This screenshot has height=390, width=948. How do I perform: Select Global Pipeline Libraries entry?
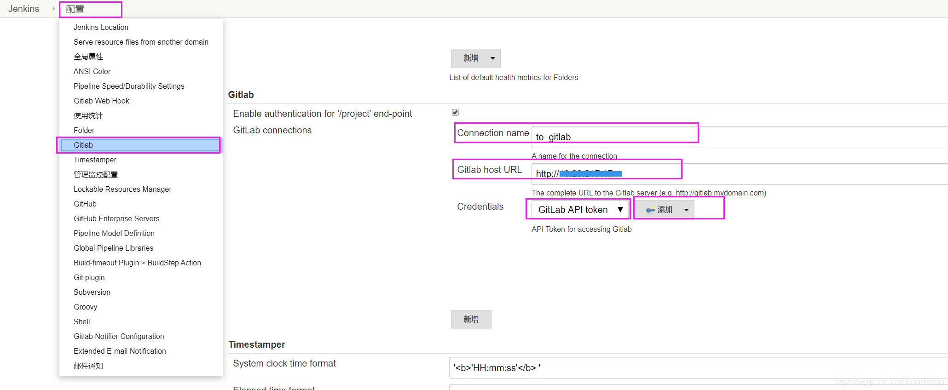coord(113,248)
